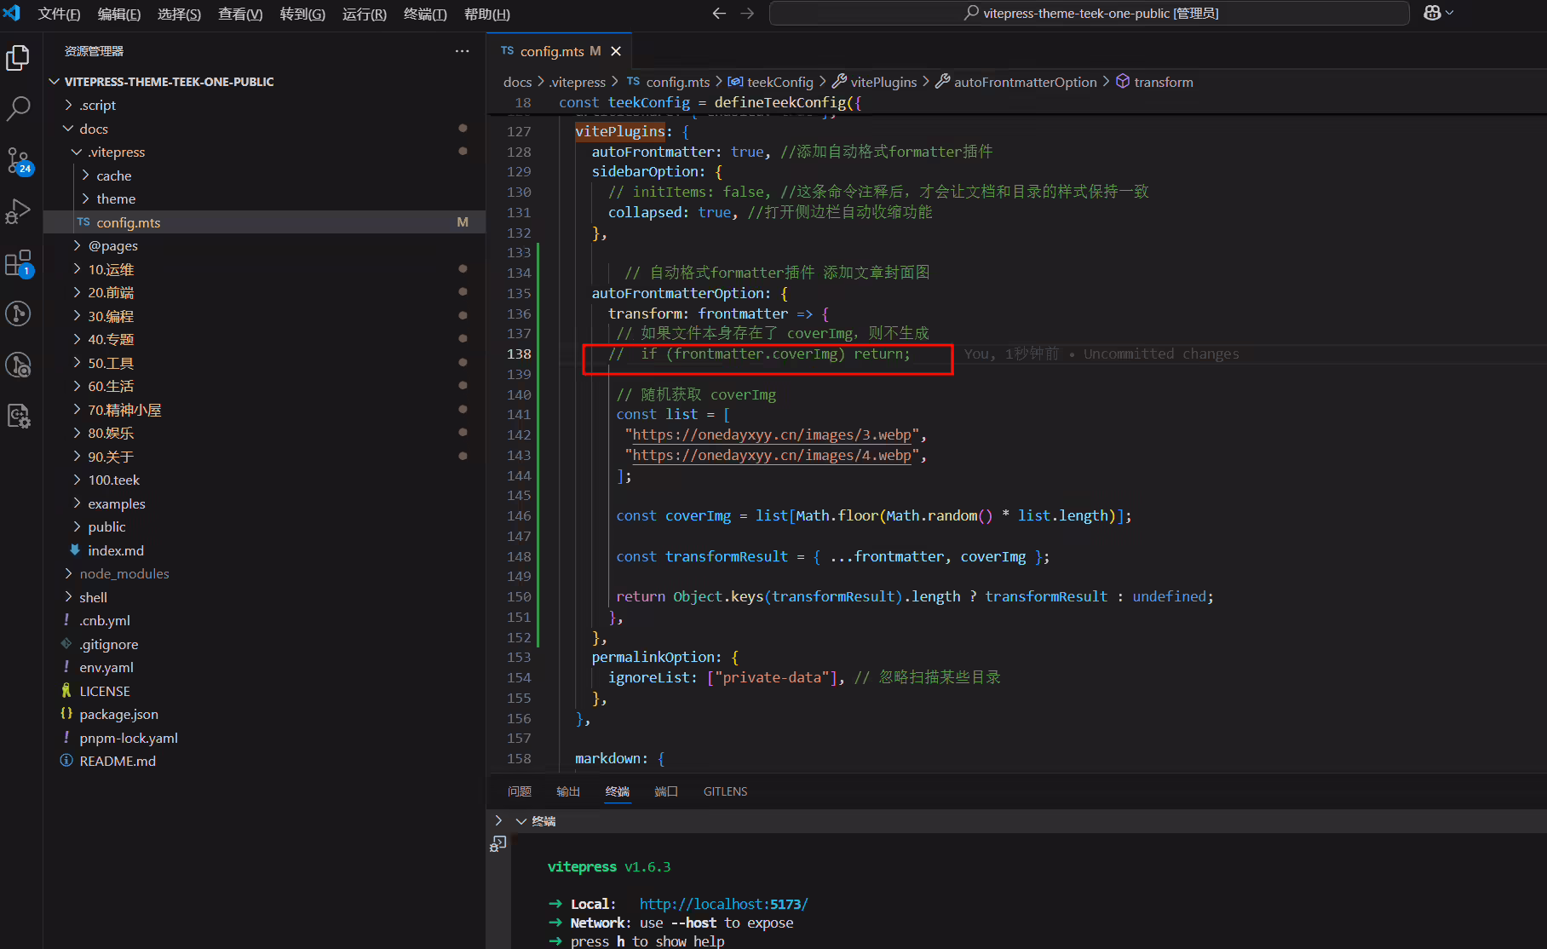Viewport: 1547px width, 949px height.
Task: Open Copilot dropdown chevron in title bar
Action: 1450,13
